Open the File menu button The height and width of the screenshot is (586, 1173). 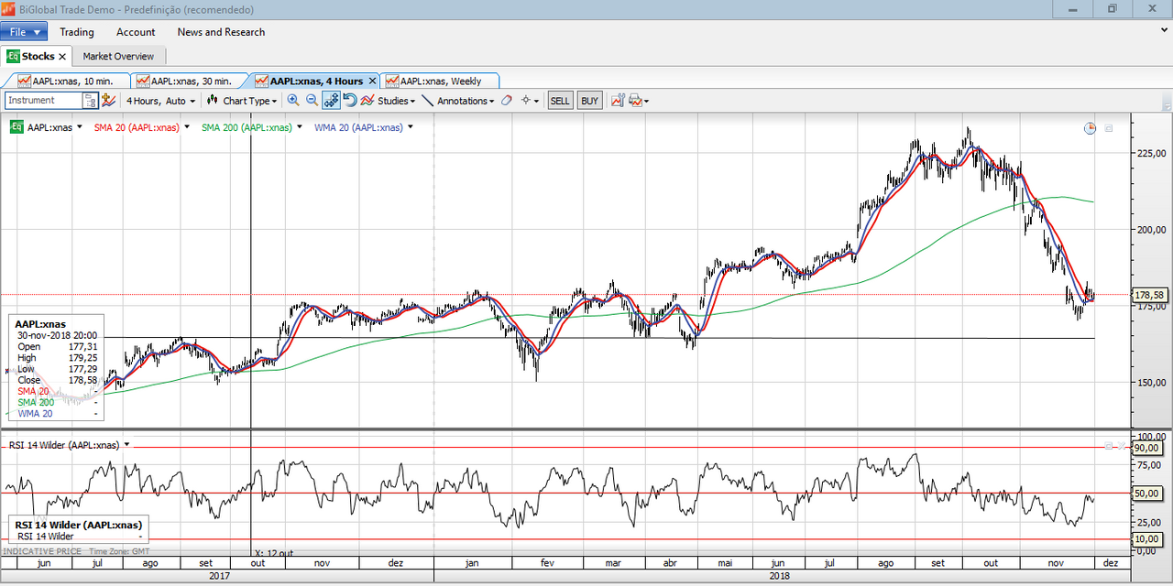point(24,32)
